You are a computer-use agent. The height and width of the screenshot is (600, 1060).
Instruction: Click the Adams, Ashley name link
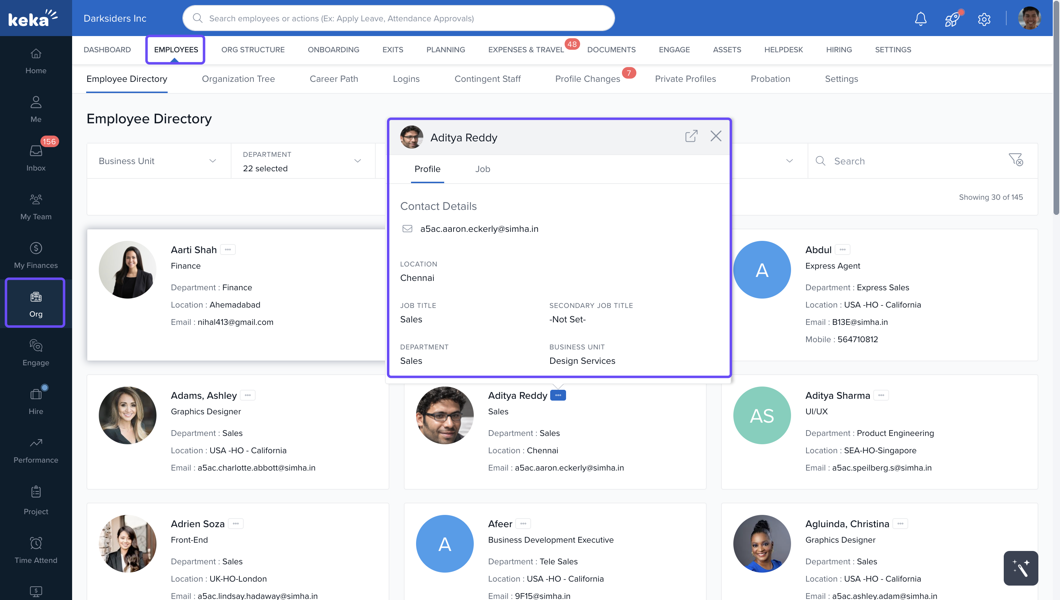click(203, 395)
